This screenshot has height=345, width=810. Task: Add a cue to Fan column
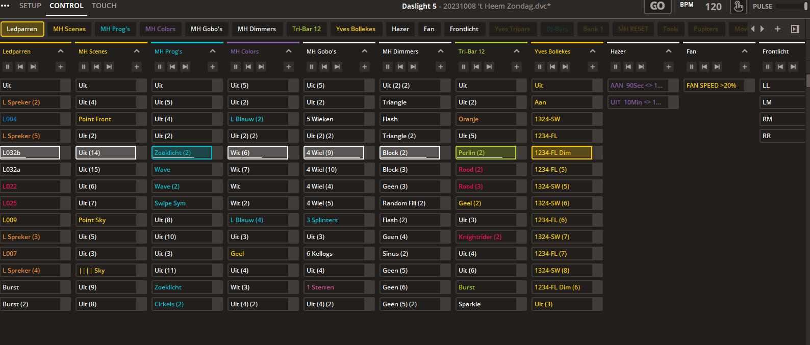745,67
